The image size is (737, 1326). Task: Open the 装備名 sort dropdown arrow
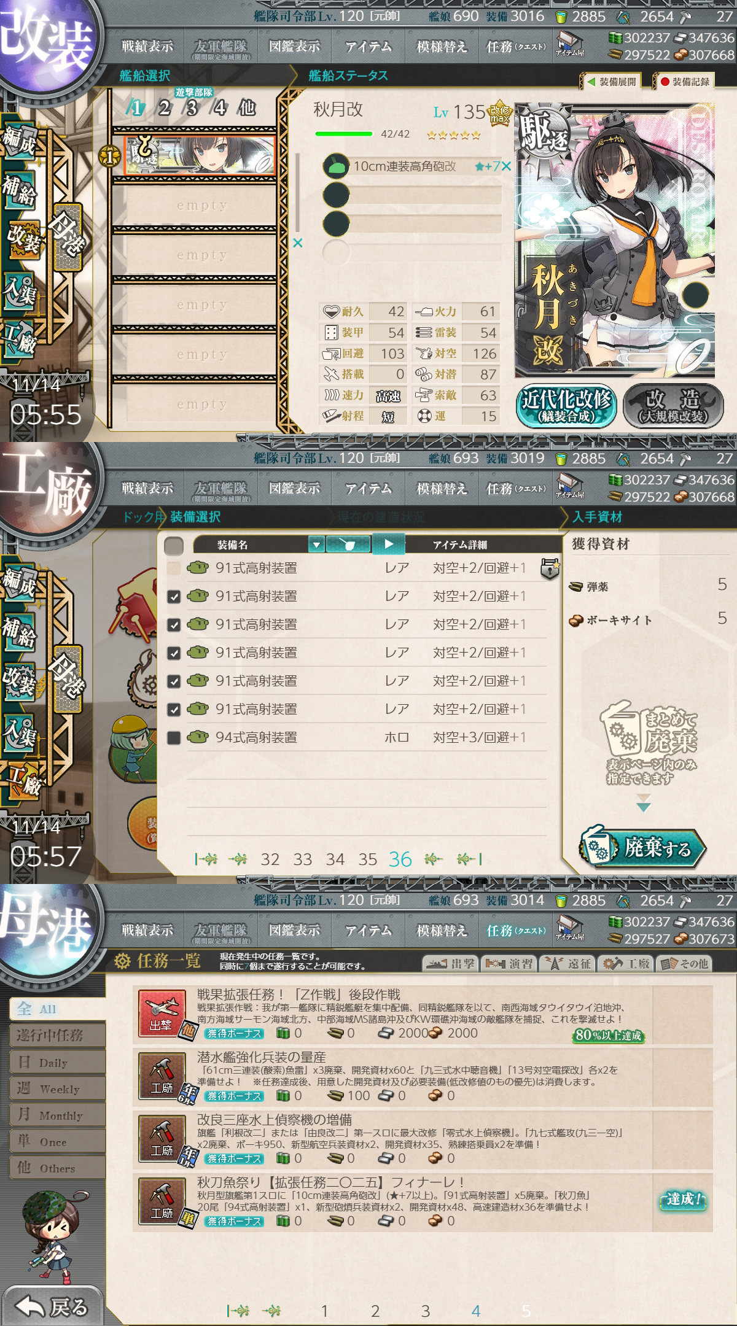pos(316,545)
